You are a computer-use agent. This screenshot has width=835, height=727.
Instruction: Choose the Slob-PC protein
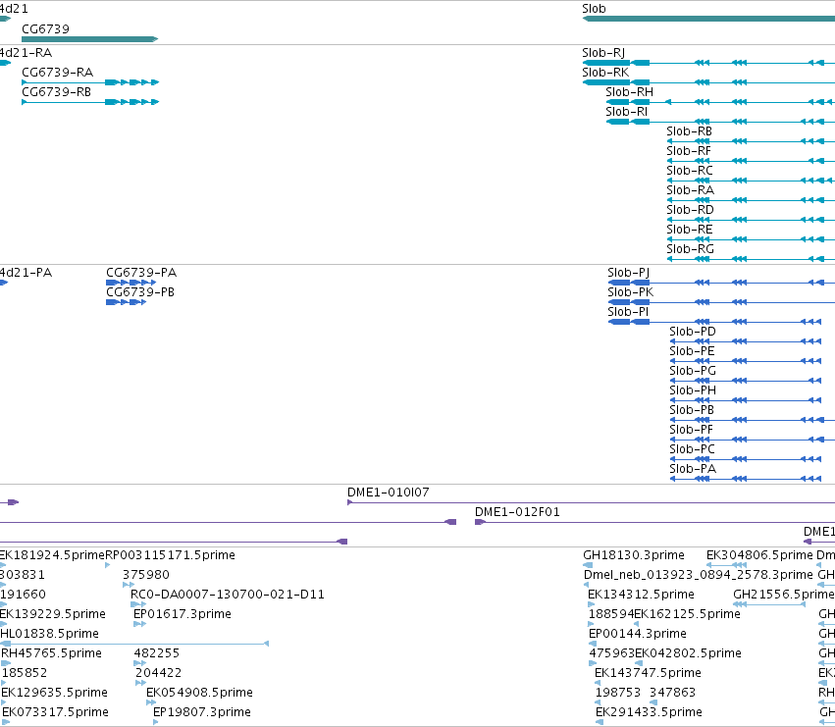[693, 449]
